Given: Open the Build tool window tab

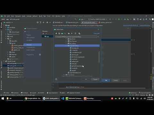Looking at the screenshot, I should [62, 93].
